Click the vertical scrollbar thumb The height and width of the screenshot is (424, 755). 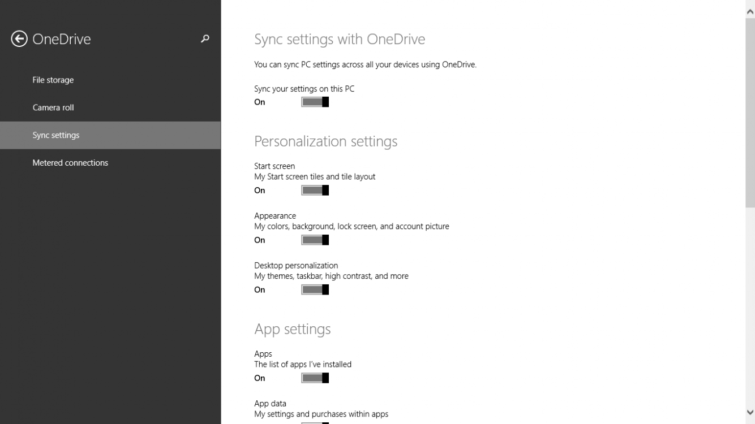click(x=750, y=113)
